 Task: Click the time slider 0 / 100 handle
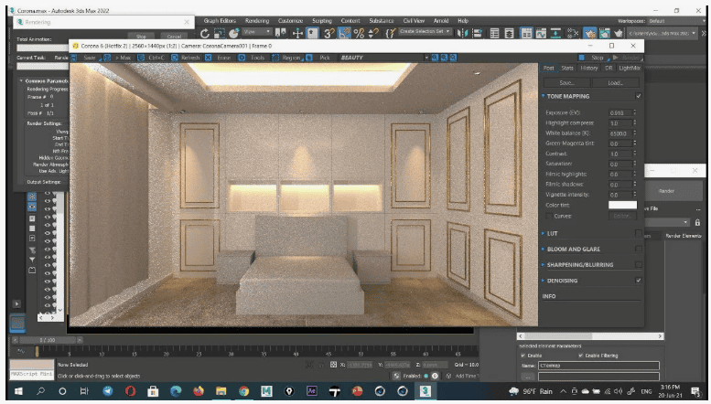(x=48, y=340)
